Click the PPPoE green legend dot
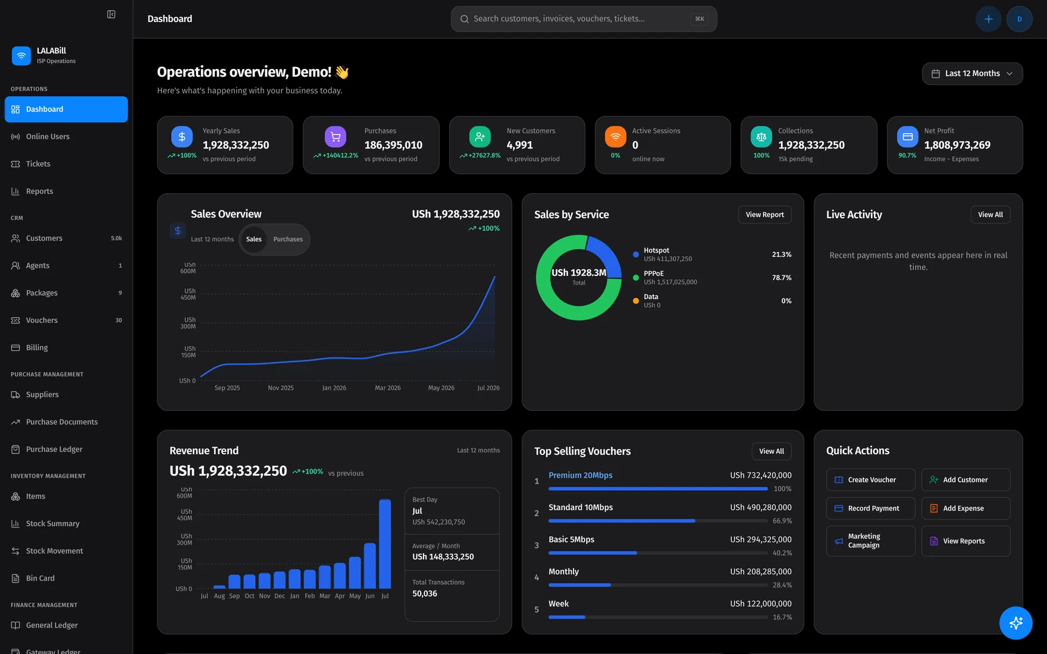 point(636,278)
